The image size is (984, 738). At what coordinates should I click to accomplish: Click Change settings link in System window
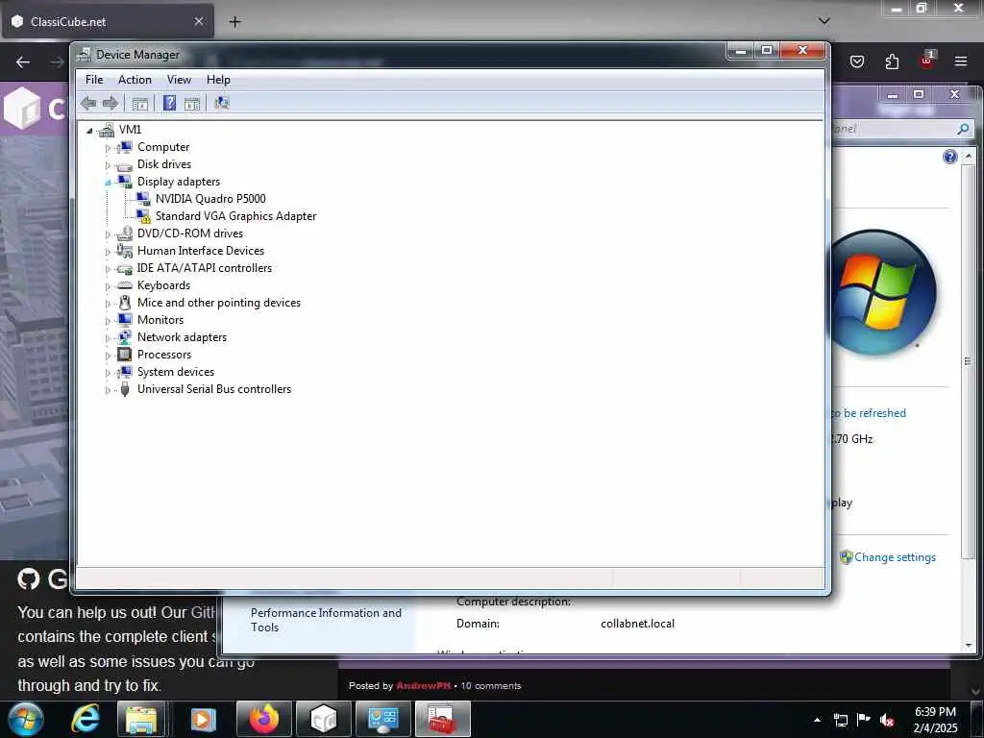coord(895,557)
